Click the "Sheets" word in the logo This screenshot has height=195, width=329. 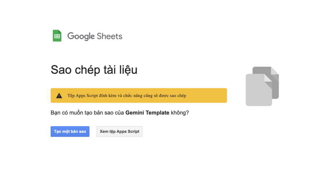point(110,36)
